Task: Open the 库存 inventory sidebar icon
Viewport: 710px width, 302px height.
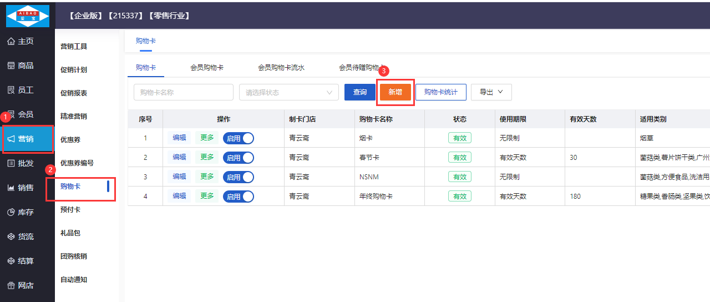Action: point(11,213)
